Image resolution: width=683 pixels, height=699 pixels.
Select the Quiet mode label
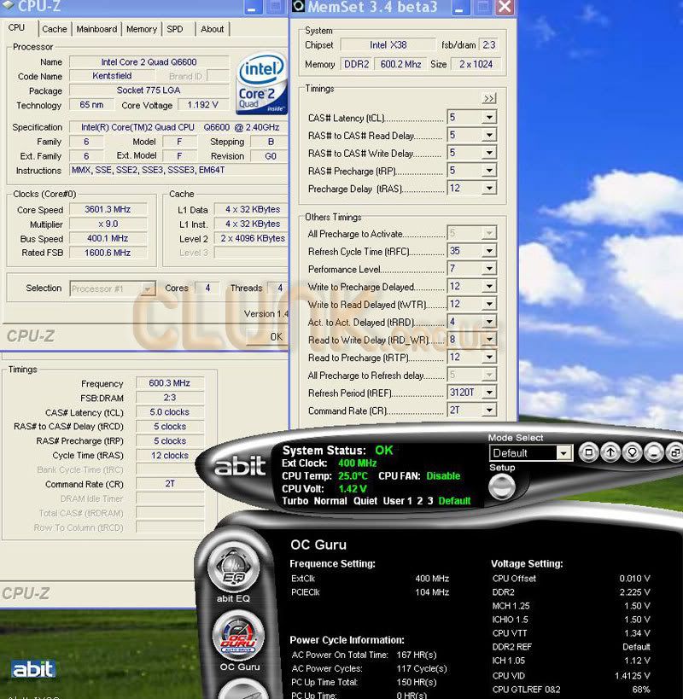tap(365, 501)
